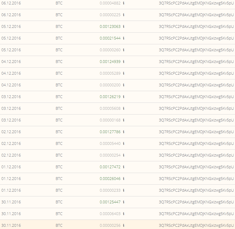The height and width of the screenshot is (229, 235).
Task: Open details icon for 0.00026046
Action: (124, 179)
